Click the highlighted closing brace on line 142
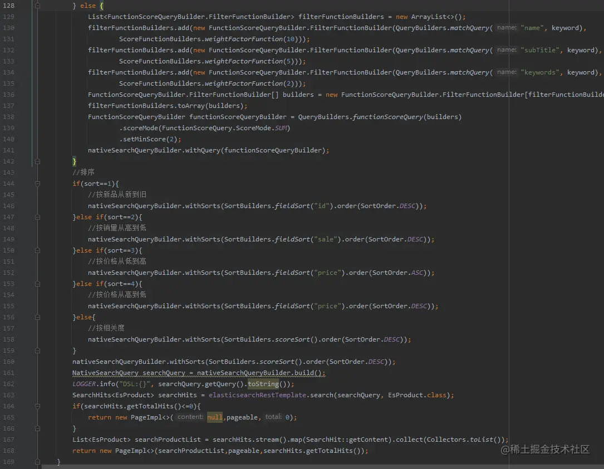Viewport: 604px width, 469px height. coord(75,162)
